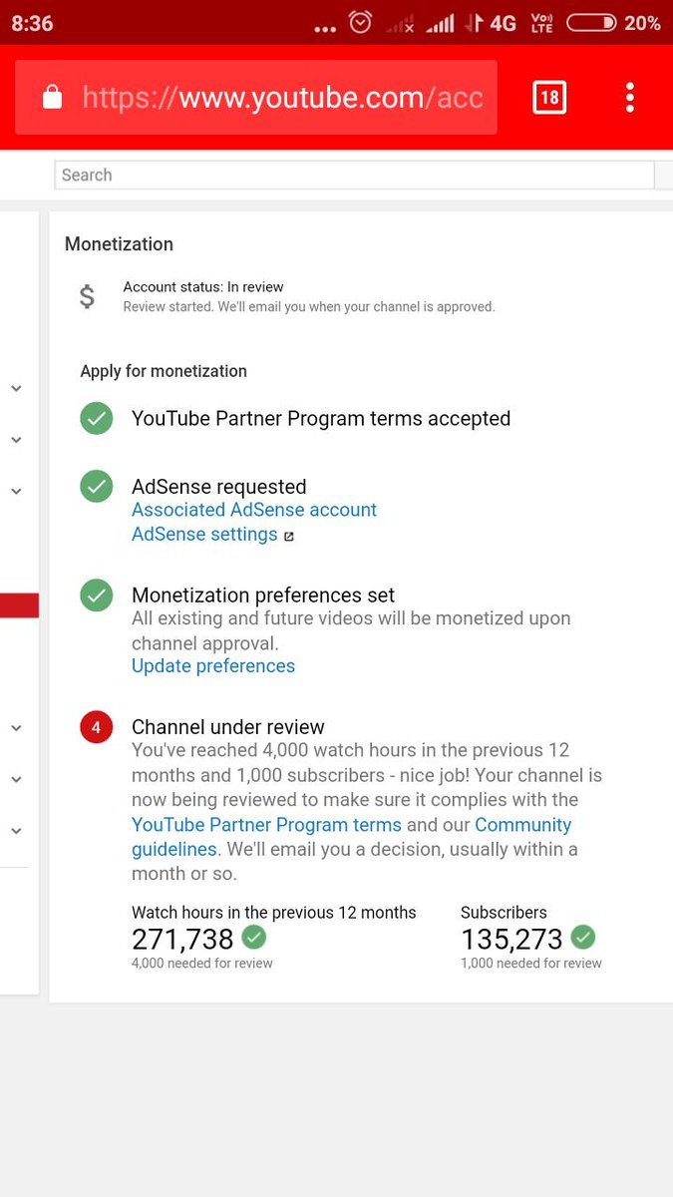Expand the sidebar chevron beside Channel under review

(x=16, y=728)
